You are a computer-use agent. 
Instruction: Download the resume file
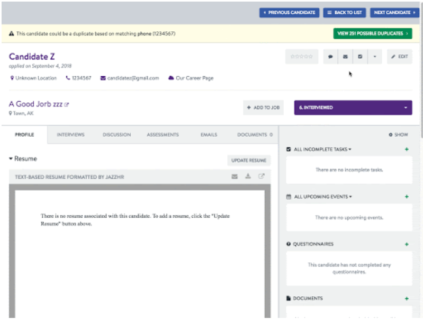click(x=248, y=176)
